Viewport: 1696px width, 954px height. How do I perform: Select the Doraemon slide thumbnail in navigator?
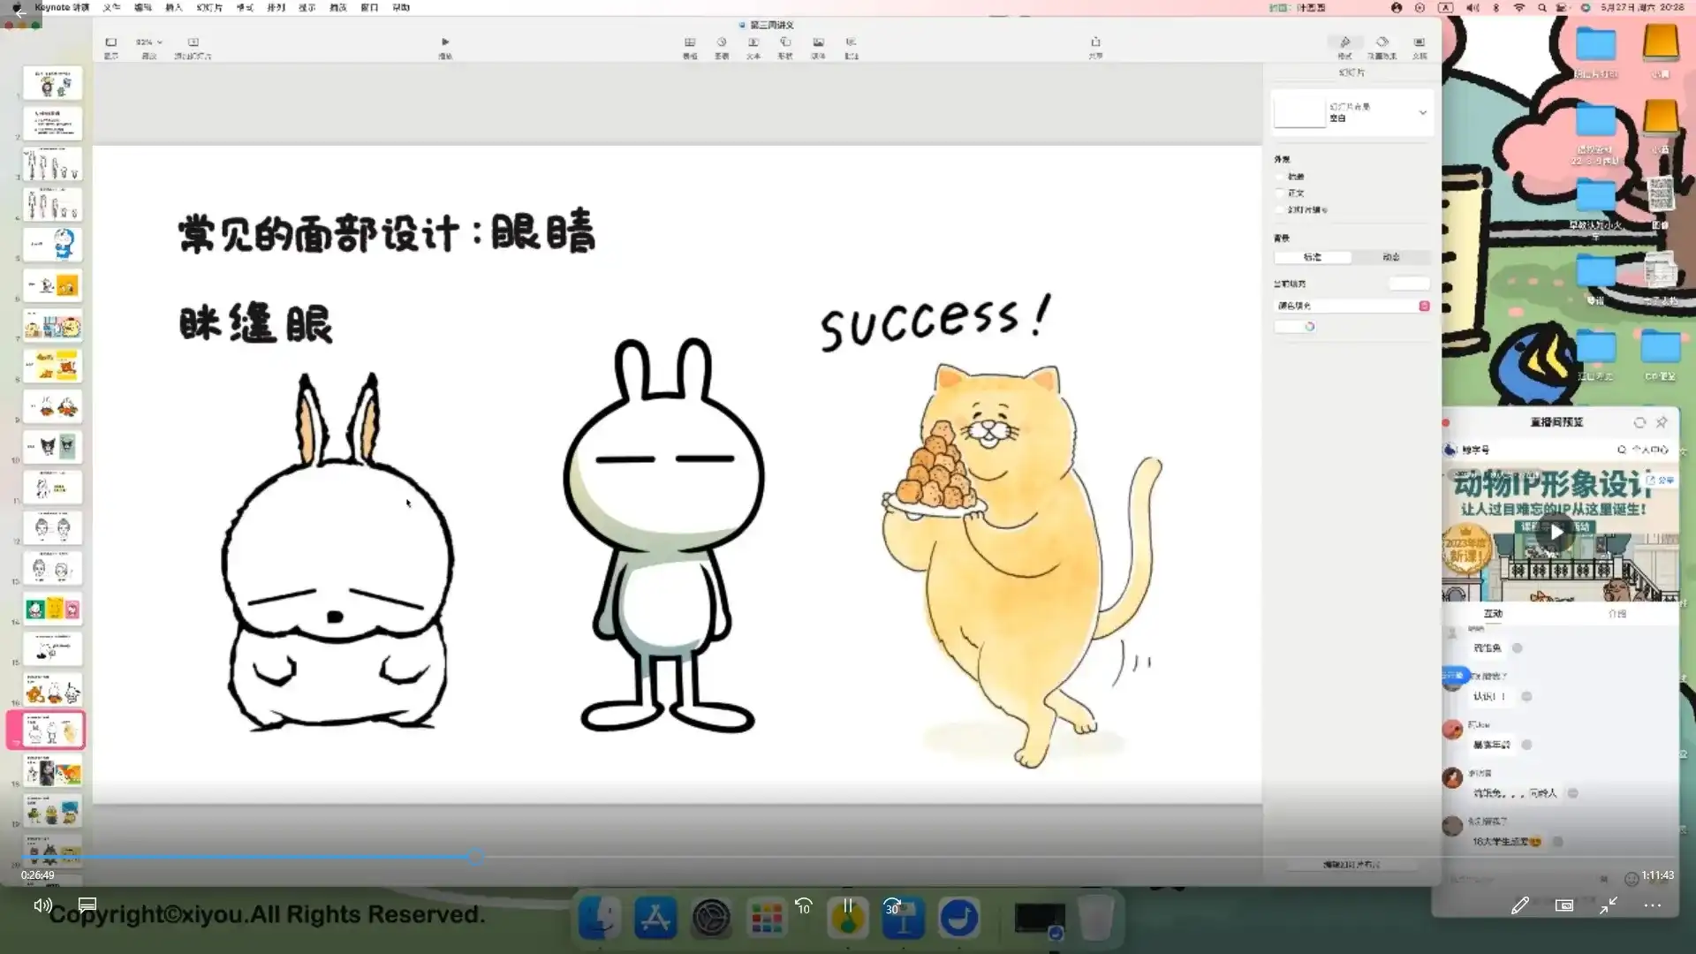[x=53, y=245]
